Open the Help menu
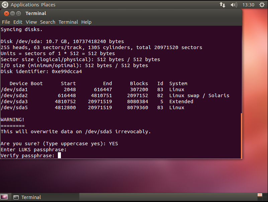The width and height of the screenshot is (268, 202). 86,22
